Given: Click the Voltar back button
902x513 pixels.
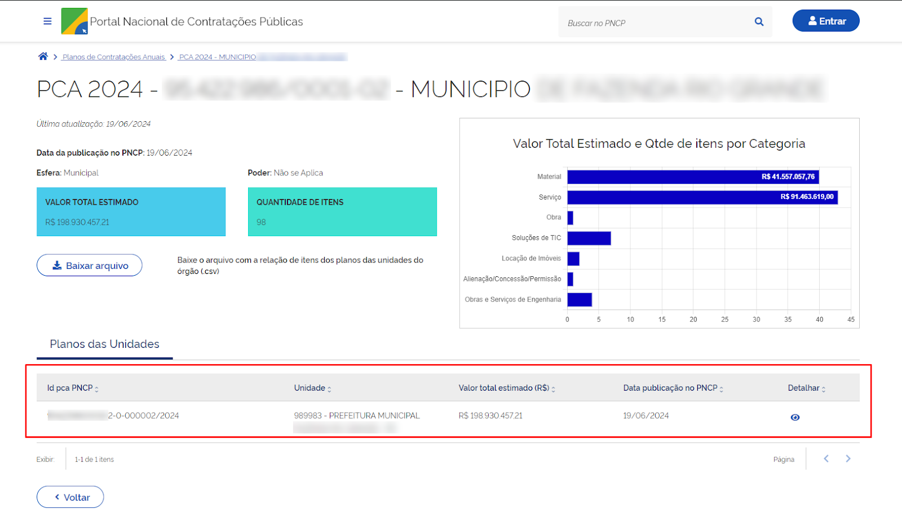Looking at the screenshot, I should click(70, 497).
